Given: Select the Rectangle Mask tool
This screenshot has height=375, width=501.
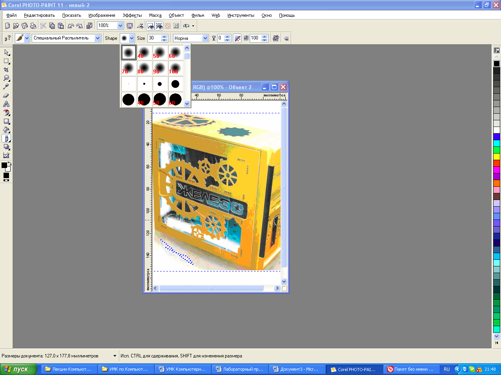Looking at the screenshot, I should tap(6, 61).
